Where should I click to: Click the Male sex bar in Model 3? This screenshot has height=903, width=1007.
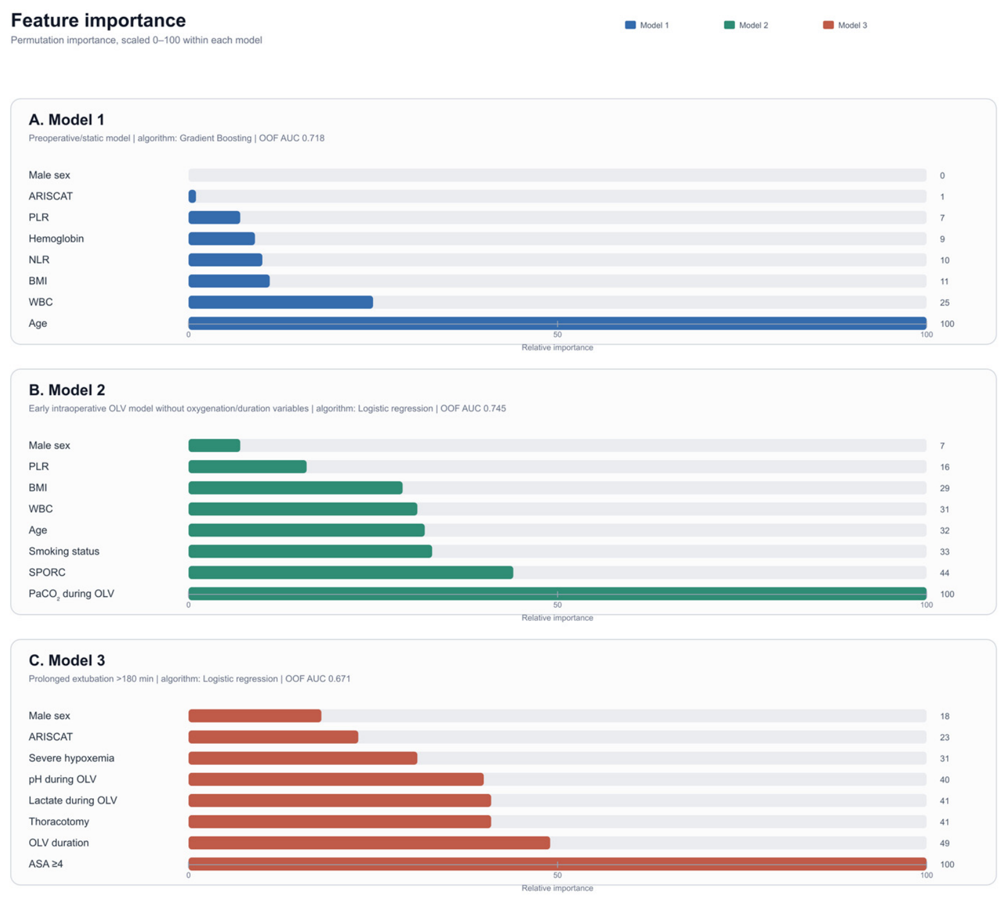255,716
